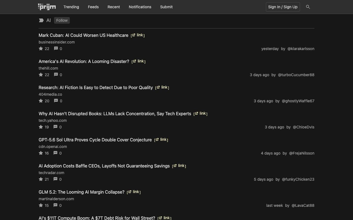Open 'Why AI Hasn't Disrupted Books' post

click(115, 114)
